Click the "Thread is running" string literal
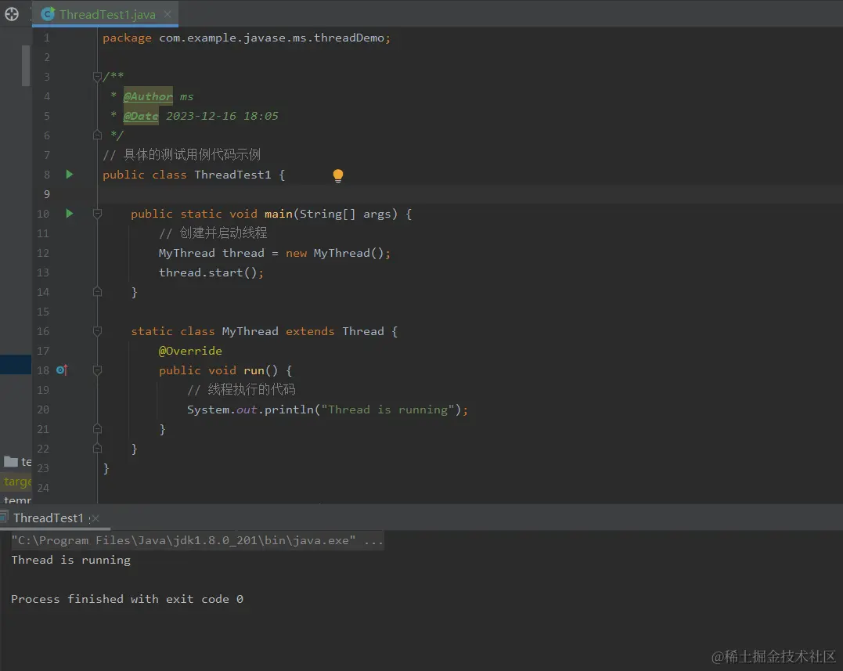 (387, 409)
